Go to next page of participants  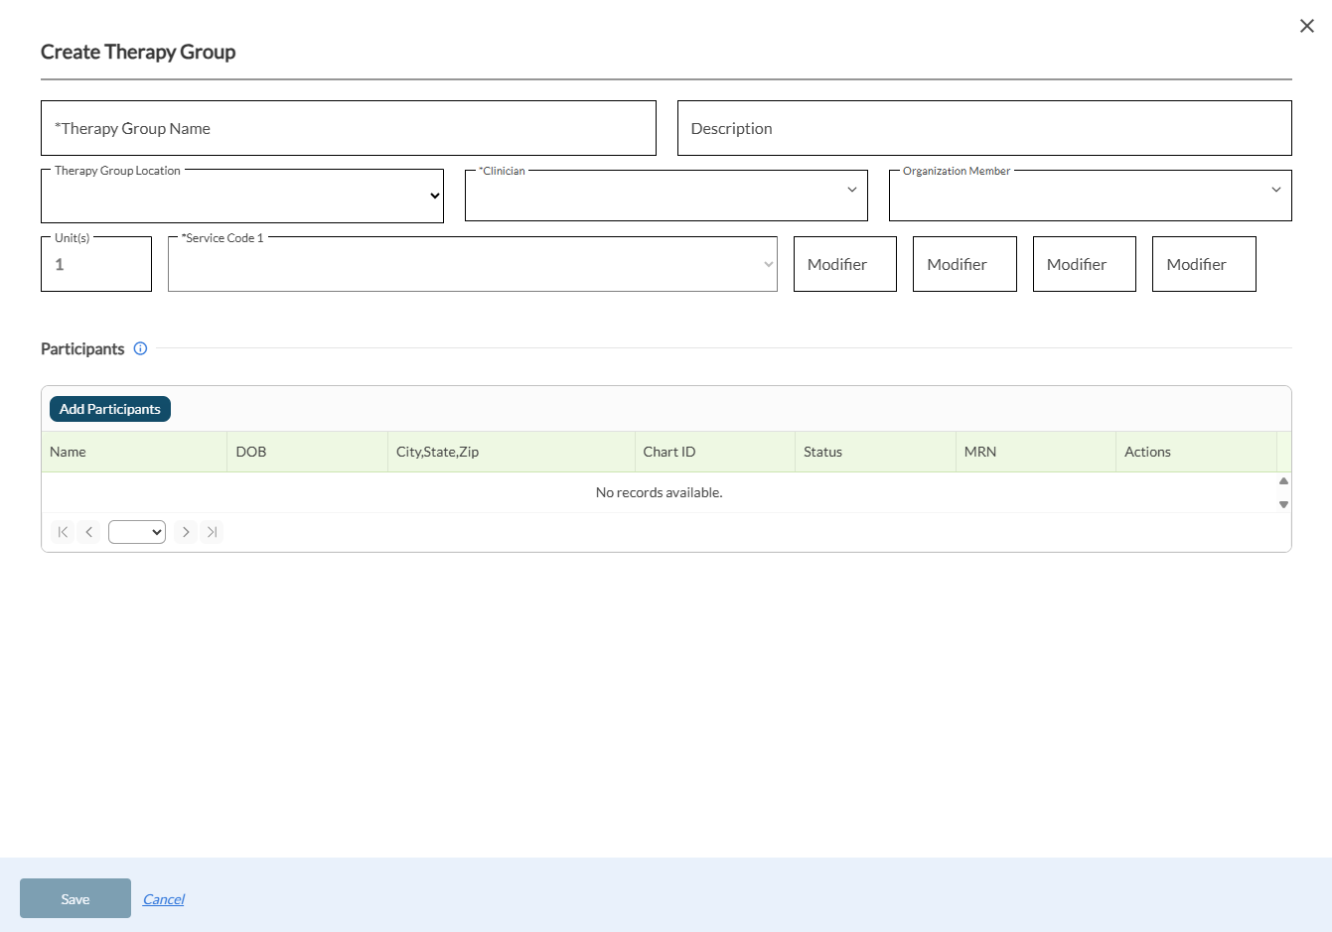click(186, 532)
